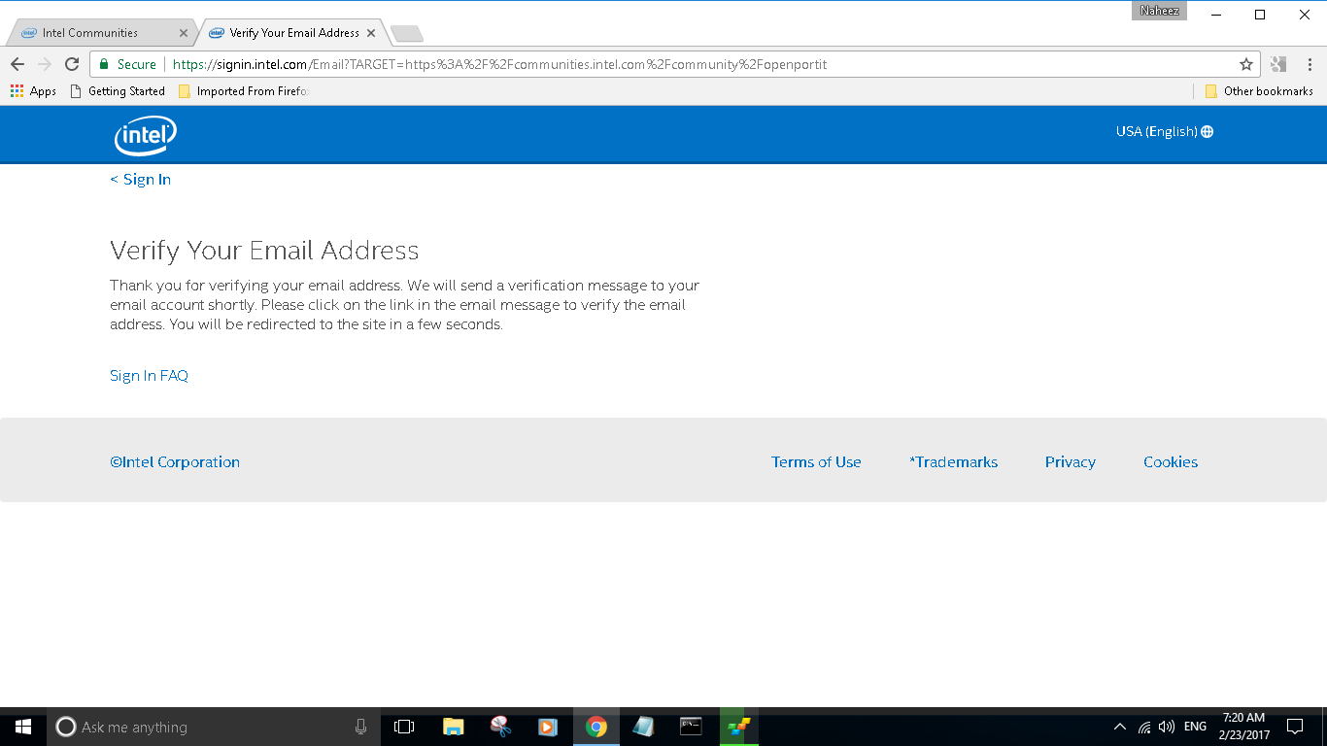Click the Naheez profile button

tap(1159, 11)
